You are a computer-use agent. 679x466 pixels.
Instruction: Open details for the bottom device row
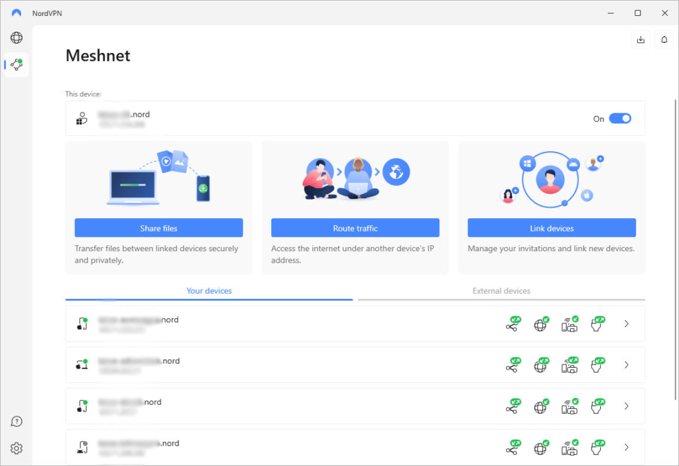click(x=626, y=447)
